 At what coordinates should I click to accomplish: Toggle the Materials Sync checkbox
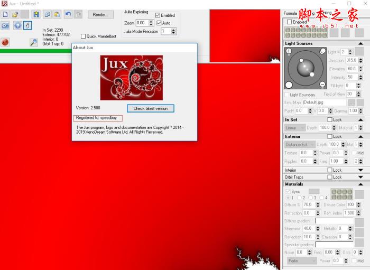pyautogui.click(x=288, y=191)
